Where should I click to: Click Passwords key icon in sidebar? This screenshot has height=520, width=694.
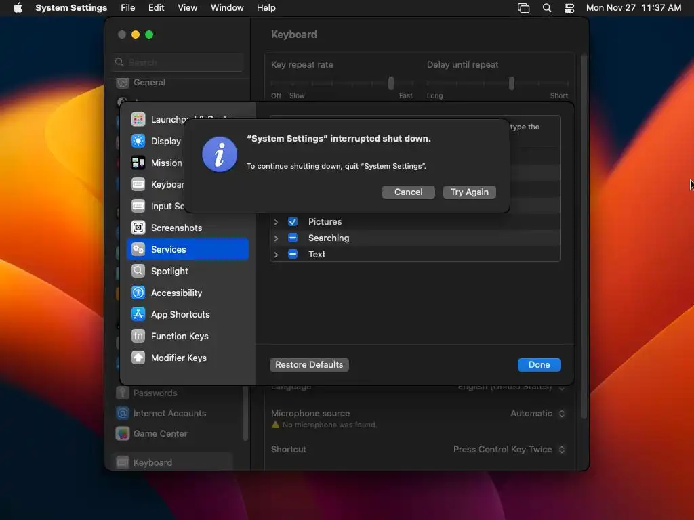click(123, 393)
